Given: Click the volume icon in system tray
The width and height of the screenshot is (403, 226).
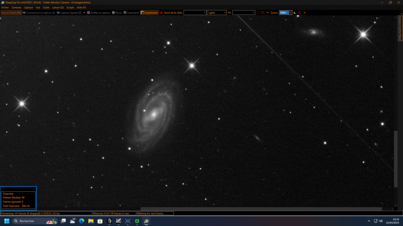Looking at the screenshot, I should [x=381, y=221].
